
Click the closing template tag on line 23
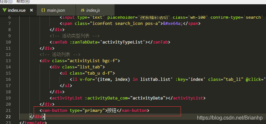[x=33, y=122]
